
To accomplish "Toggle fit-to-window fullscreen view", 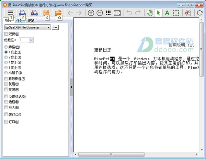I will pyautogui.click(x=117, y=13).
